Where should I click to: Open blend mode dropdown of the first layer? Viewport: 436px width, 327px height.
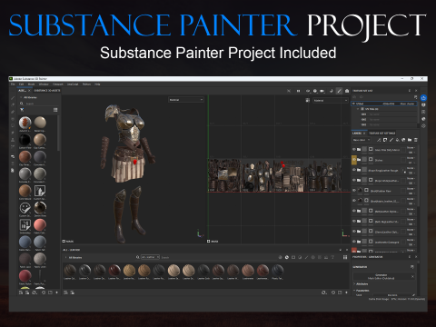point(411,147)
